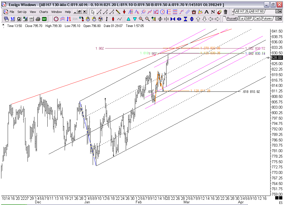Open the alarm clock alert tool
Image resolution: width=284 pixels, height=205 pixels.
click(194, 12)
